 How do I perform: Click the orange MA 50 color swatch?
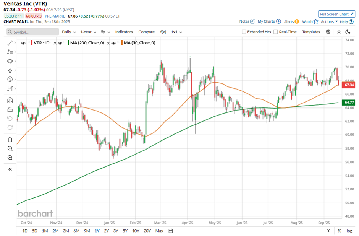(x=122, y=43)
